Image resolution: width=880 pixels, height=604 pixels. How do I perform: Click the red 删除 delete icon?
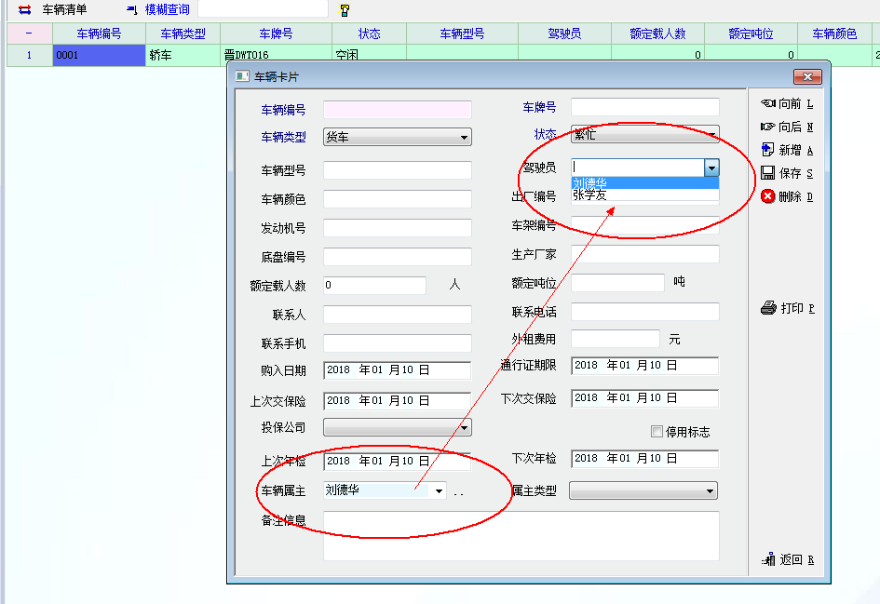(768, 196)
